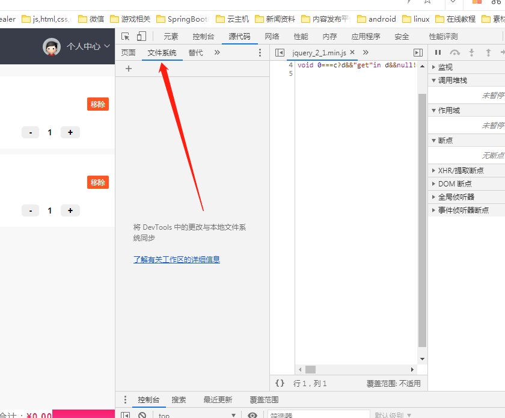The image size is (505, 418).
Task: Open the 性能 panel tab
Action: pos(301,37)
